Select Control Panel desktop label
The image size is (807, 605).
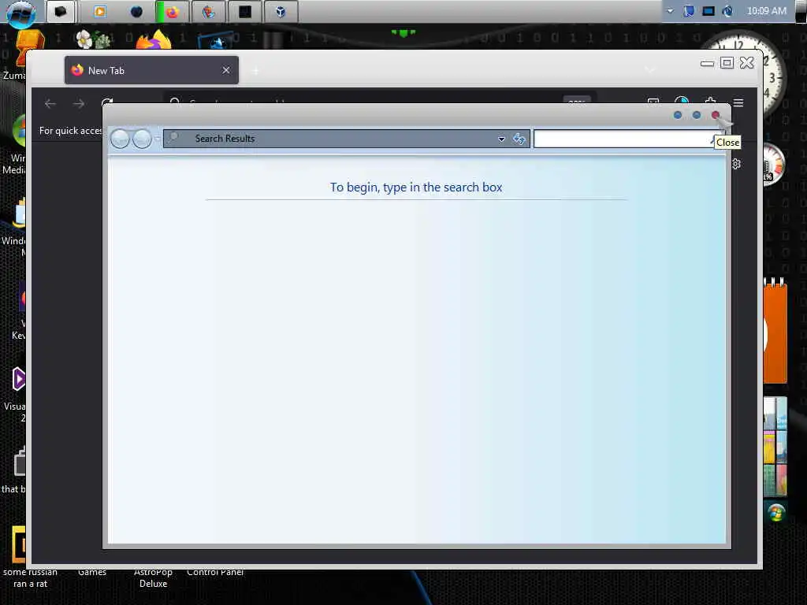point(215,572)
